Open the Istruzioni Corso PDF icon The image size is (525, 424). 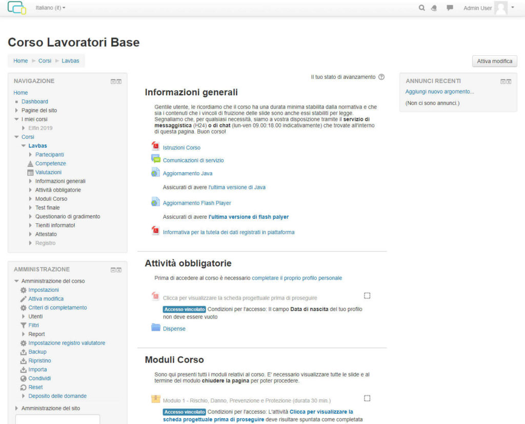(x=156, y=147)
